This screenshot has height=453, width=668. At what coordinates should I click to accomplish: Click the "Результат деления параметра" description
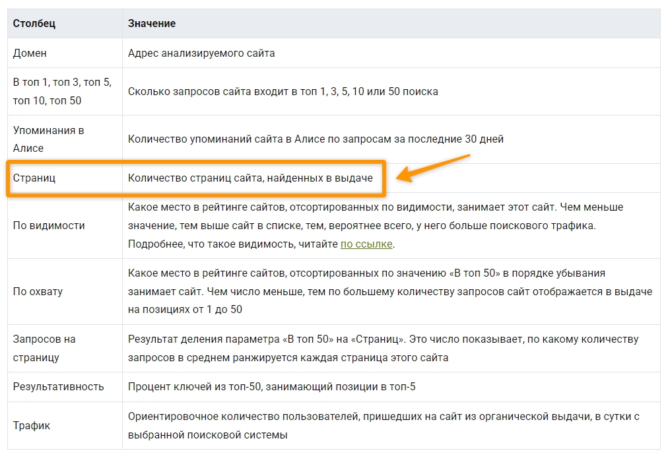pyautogui.click(x=383, y=348)
